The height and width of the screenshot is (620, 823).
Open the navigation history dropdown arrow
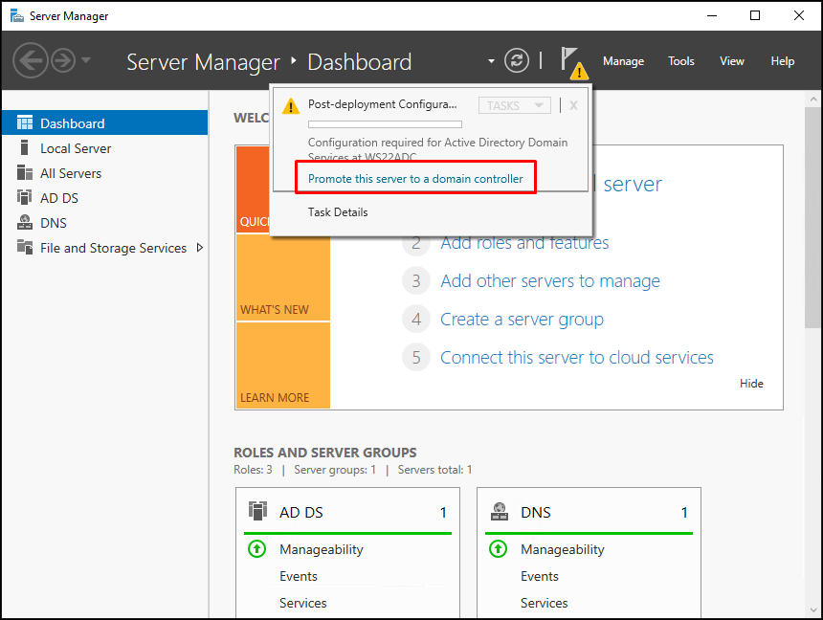coord(86,60)
